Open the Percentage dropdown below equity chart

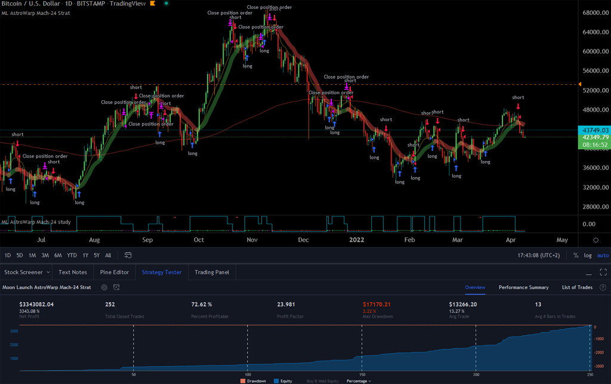coord(359,381)
